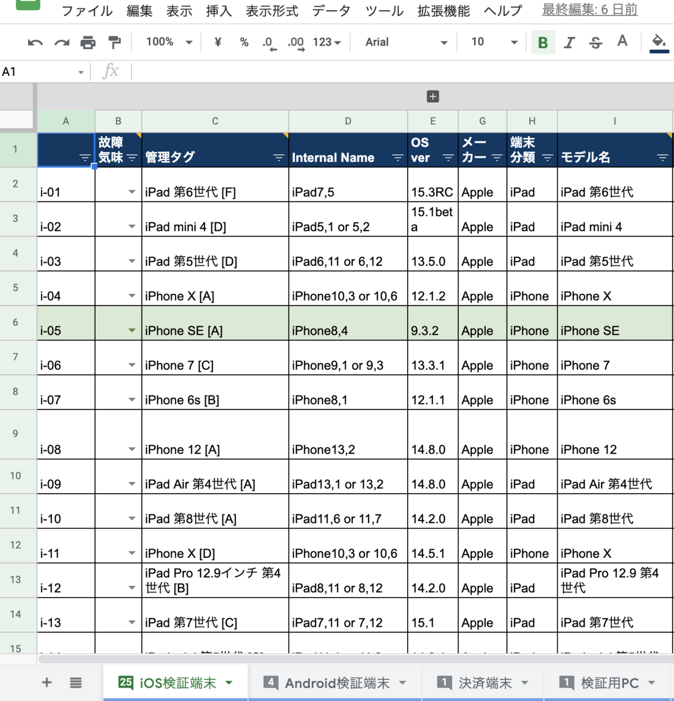Open the Arial font dropdown
Screen dimensions: 674x701
(x=406, y=42)
